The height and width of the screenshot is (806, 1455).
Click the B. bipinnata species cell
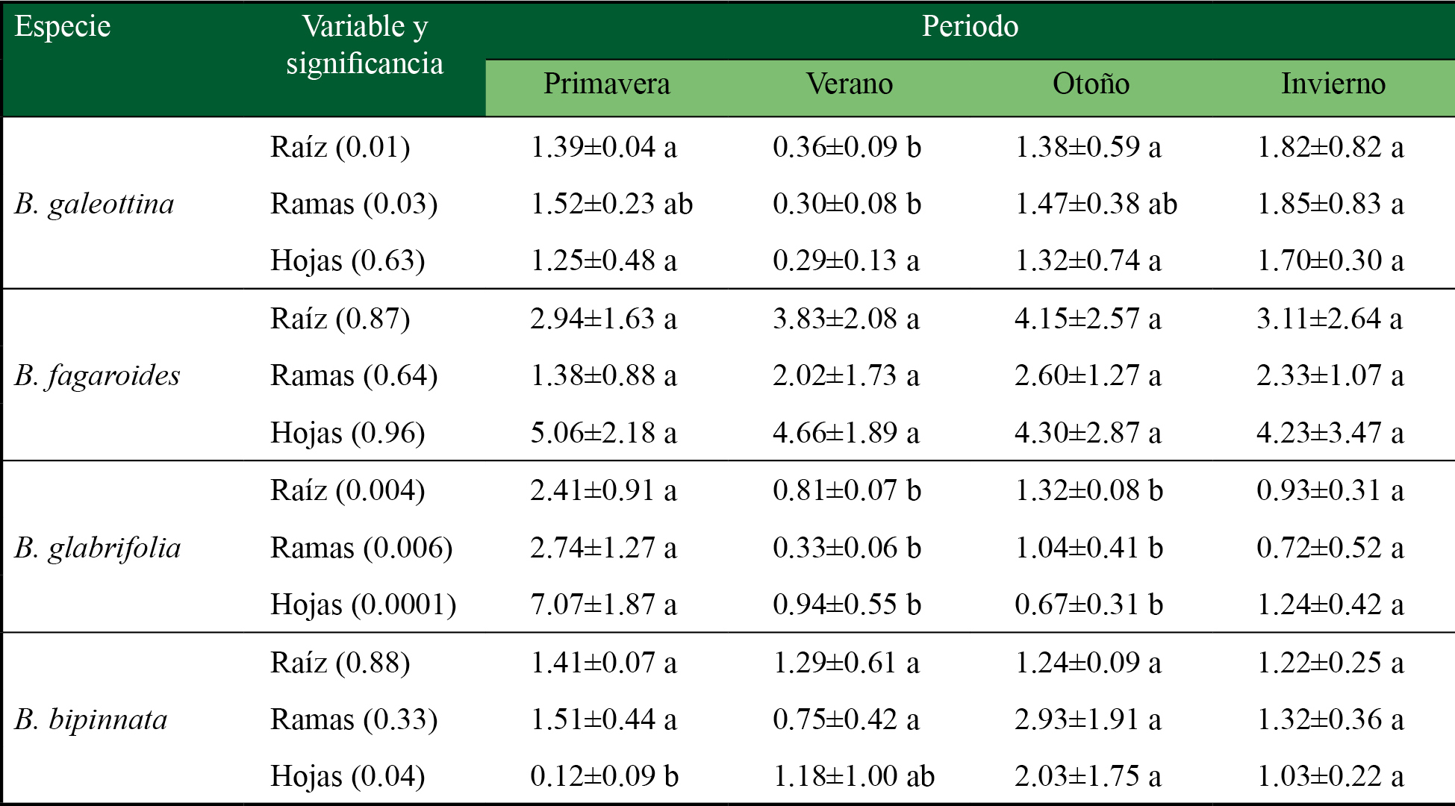pos(91,719)
